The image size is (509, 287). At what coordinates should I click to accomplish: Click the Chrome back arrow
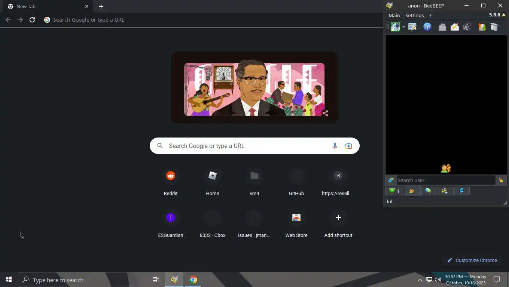click(8, 20)
